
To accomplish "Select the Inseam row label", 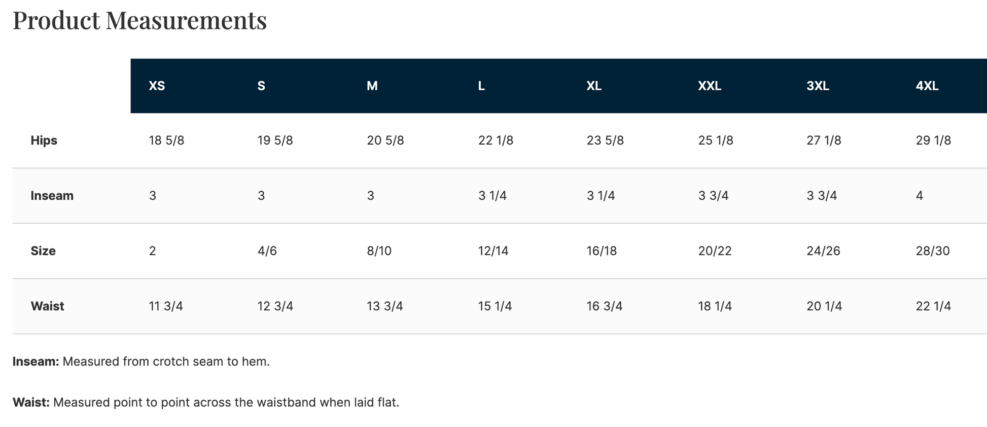I will 52,196.
